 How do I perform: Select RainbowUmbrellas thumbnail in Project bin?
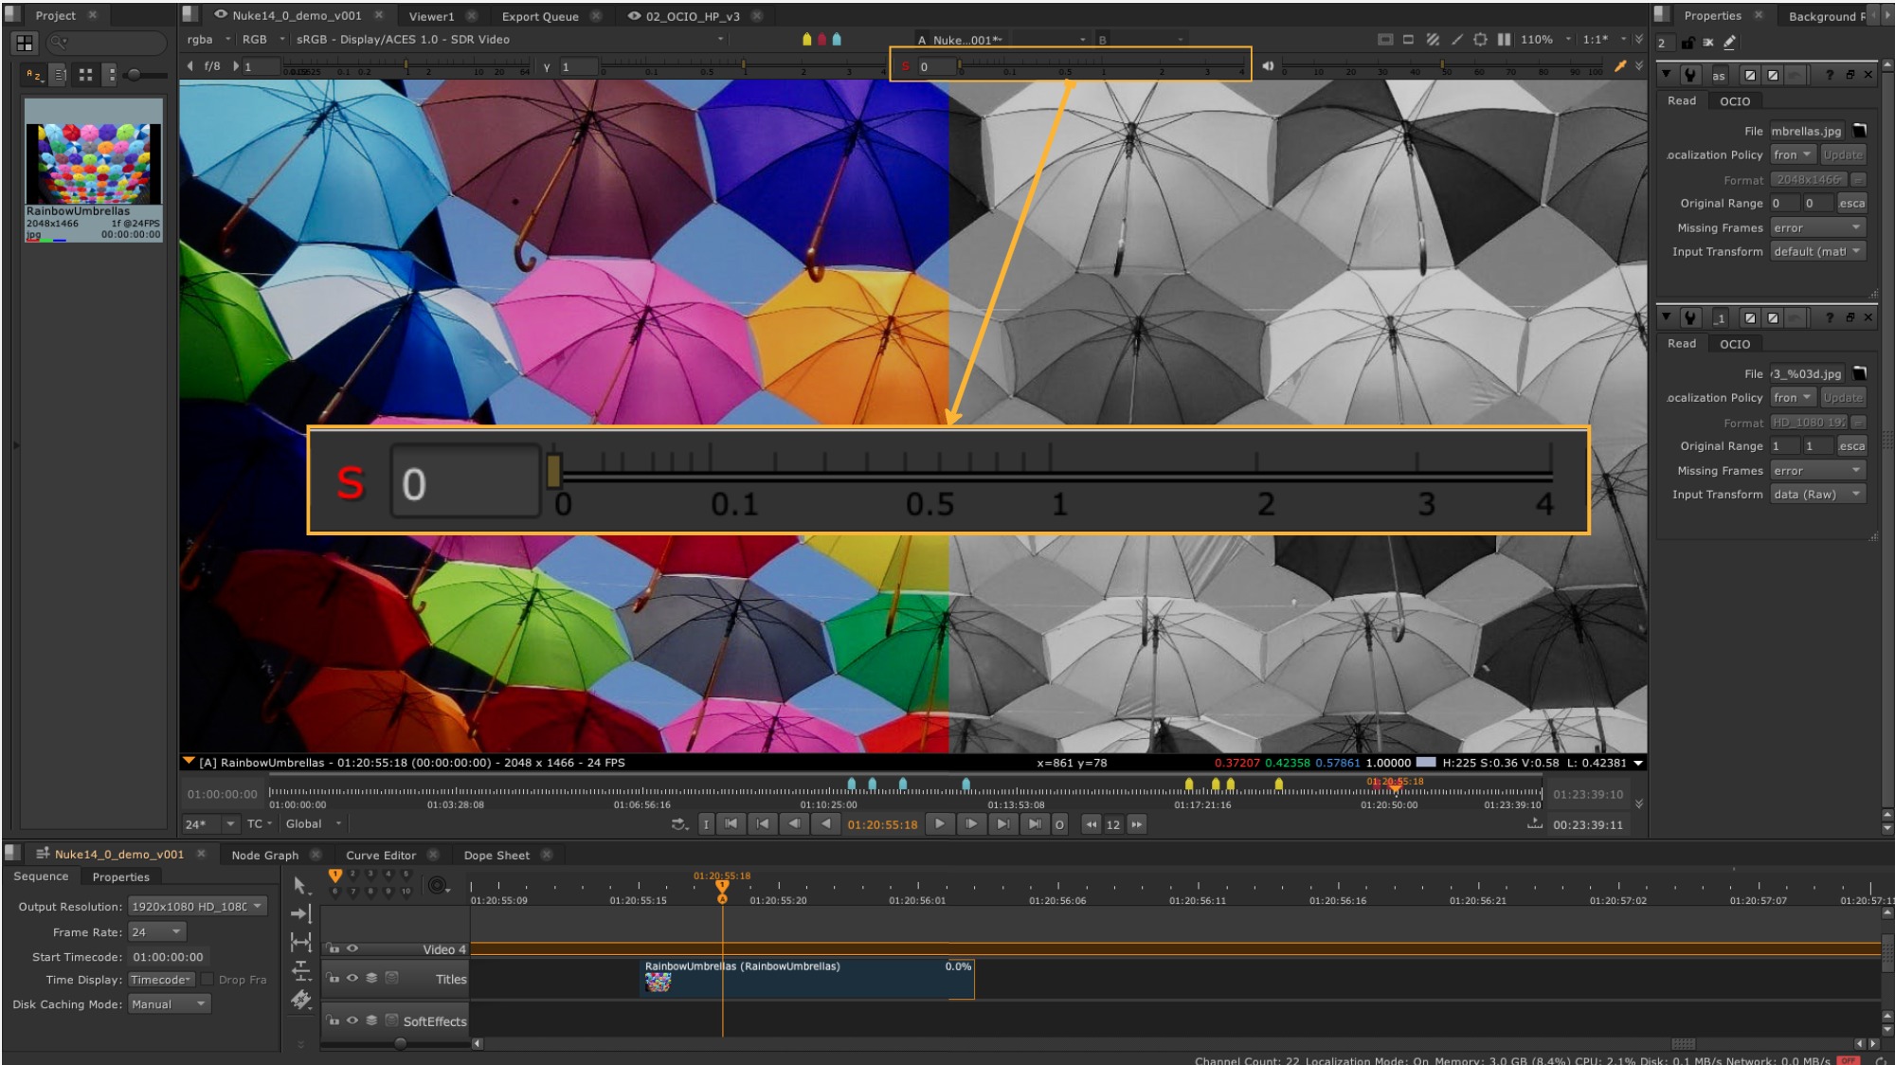coord(93,163)
